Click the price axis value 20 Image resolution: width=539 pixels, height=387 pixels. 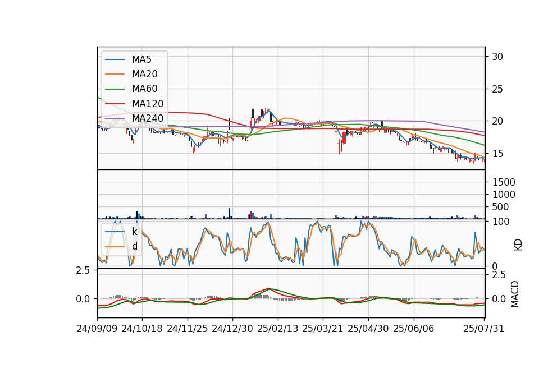point(497,121)
